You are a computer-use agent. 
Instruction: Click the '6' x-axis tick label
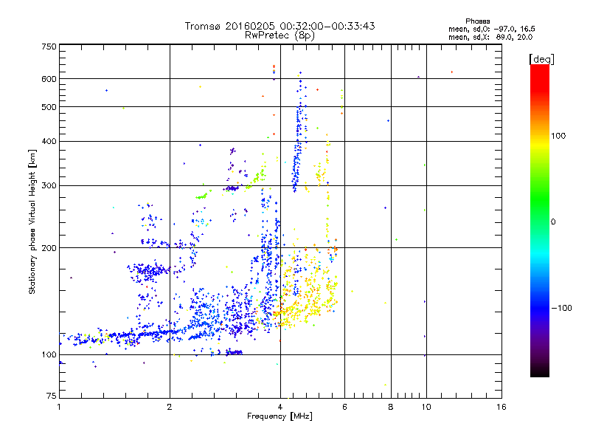coord(344,407)
